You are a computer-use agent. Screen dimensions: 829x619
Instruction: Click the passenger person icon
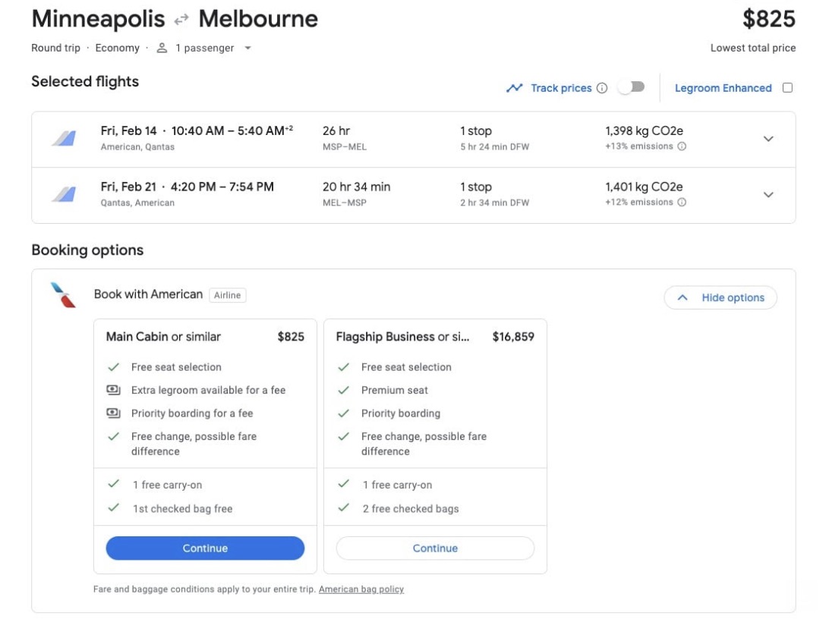click(x=161, y=47)
